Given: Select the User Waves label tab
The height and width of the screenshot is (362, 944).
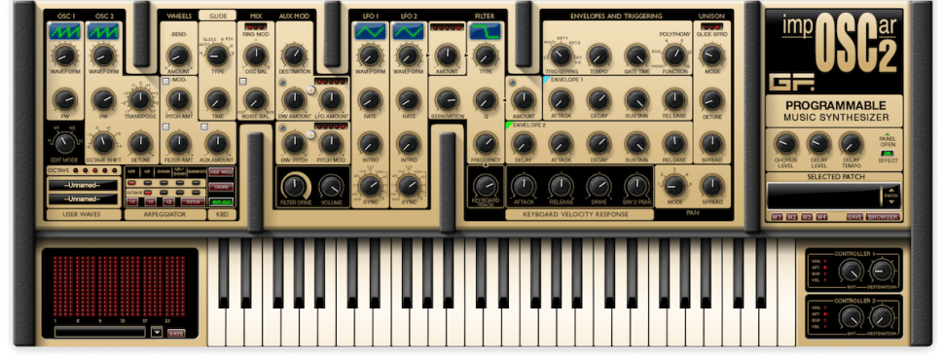Looking at the screenshot, I should 83,214.
